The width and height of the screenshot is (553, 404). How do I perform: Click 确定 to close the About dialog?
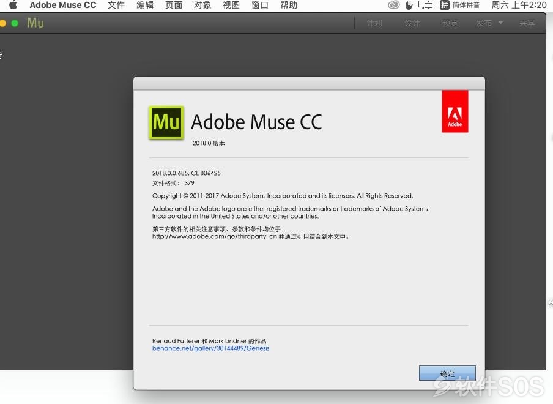pyautogui.click(x=447, y=373)
